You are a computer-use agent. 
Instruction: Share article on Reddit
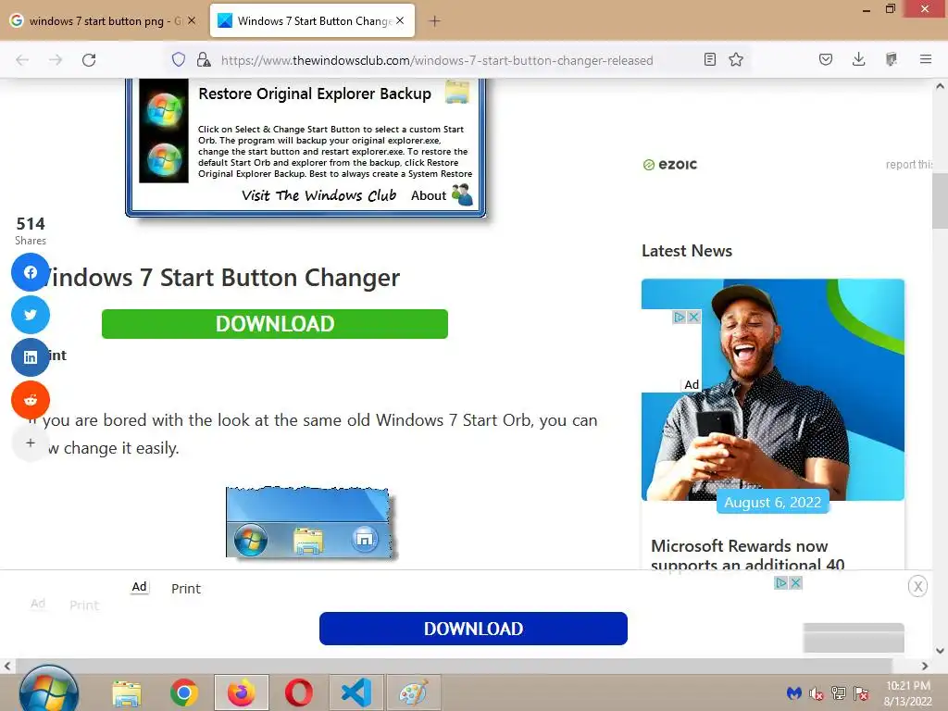(x=31, y=400)
